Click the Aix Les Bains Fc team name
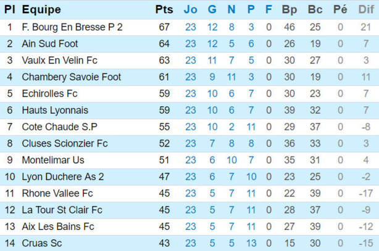Screen dimensions: 379x251 58,226
